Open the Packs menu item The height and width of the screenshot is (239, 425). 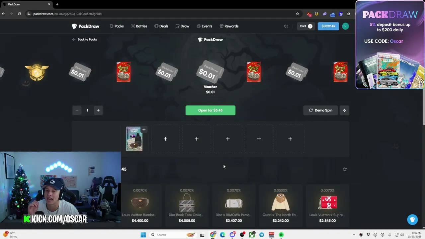tap(117, 26)
